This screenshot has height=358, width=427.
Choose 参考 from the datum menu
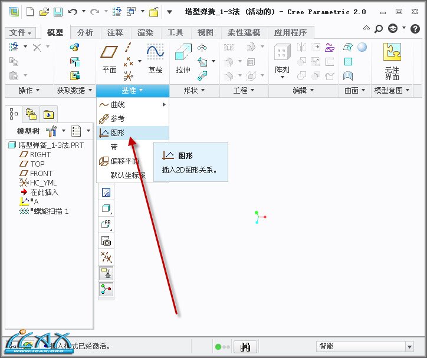click(133, 119)
